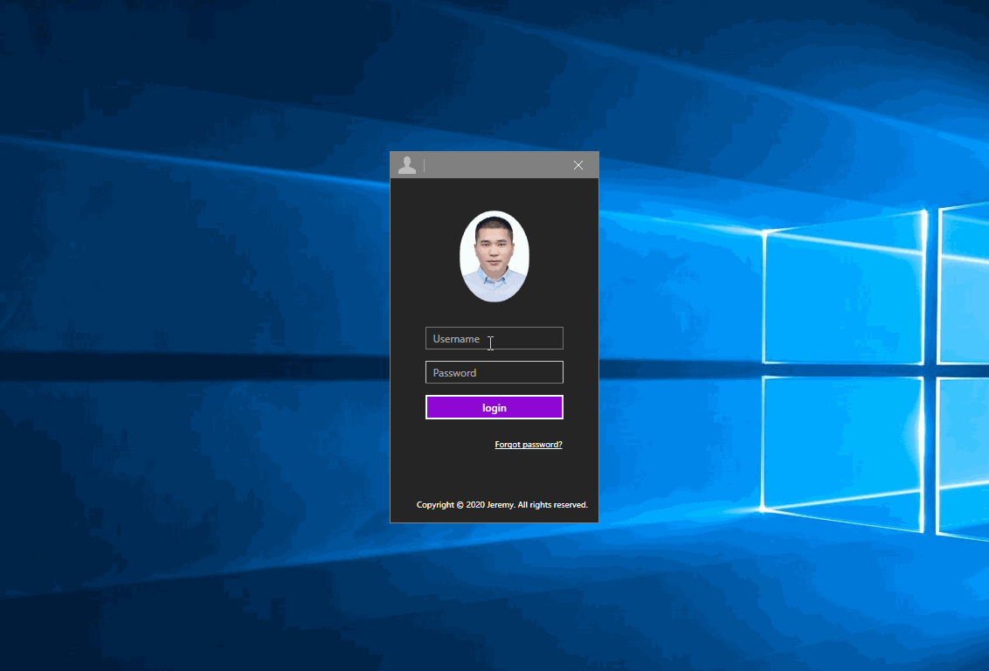Click the person head-and-shoulders icon top left
This screenshot has height=671, width=989.
pyautogui.click(x=407, y=164)
